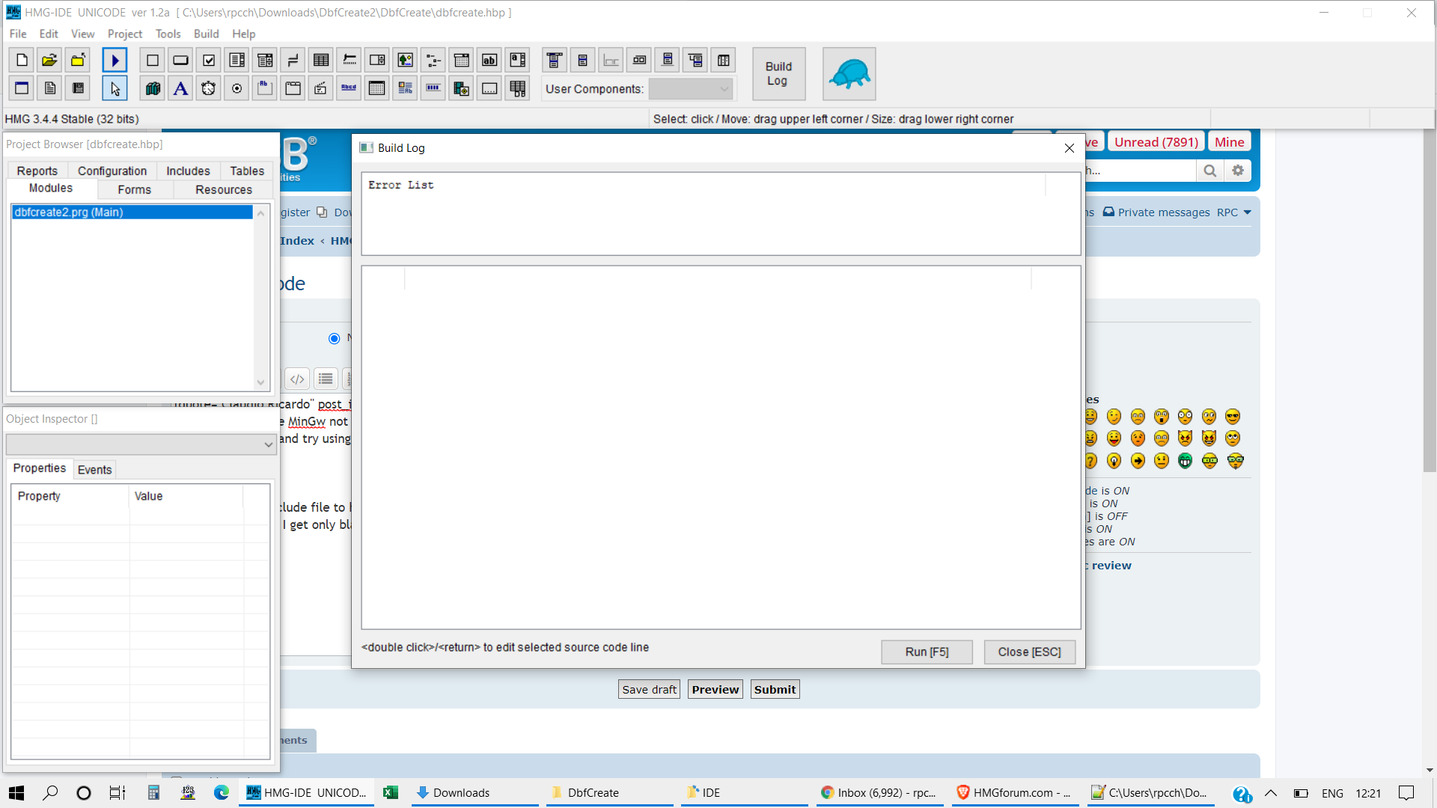Select the arrow pointer selection tool

[115, 88]
